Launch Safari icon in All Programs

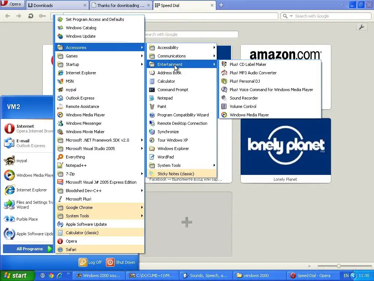(60, 250)
